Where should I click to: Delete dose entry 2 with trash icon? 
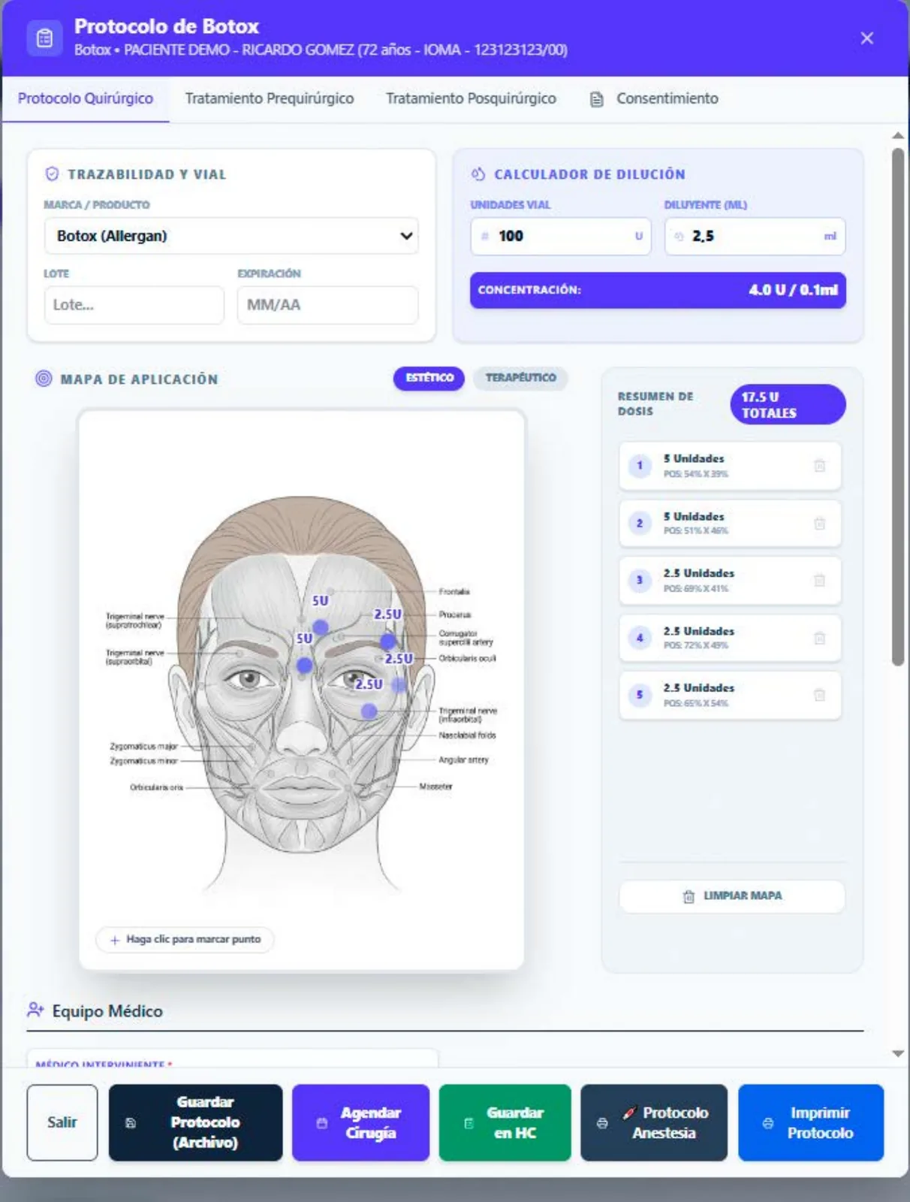pos(819,523)
